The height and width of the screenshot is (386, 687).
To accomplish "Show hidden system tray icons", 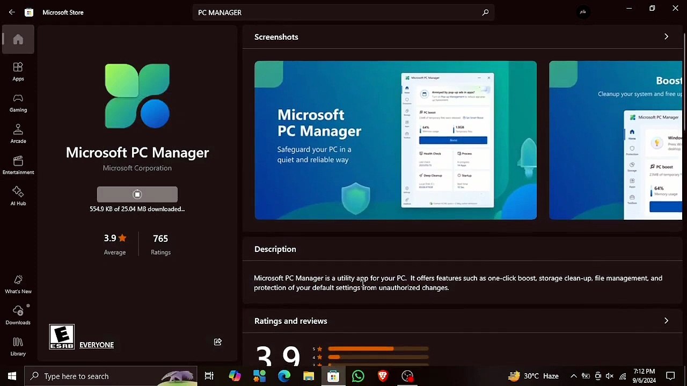I will click(x=573, y=376).
